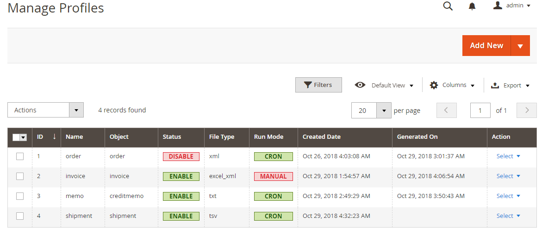542x229 pixels.
Task: Click the search magnifier icon
Action: (x=448, y=6)
